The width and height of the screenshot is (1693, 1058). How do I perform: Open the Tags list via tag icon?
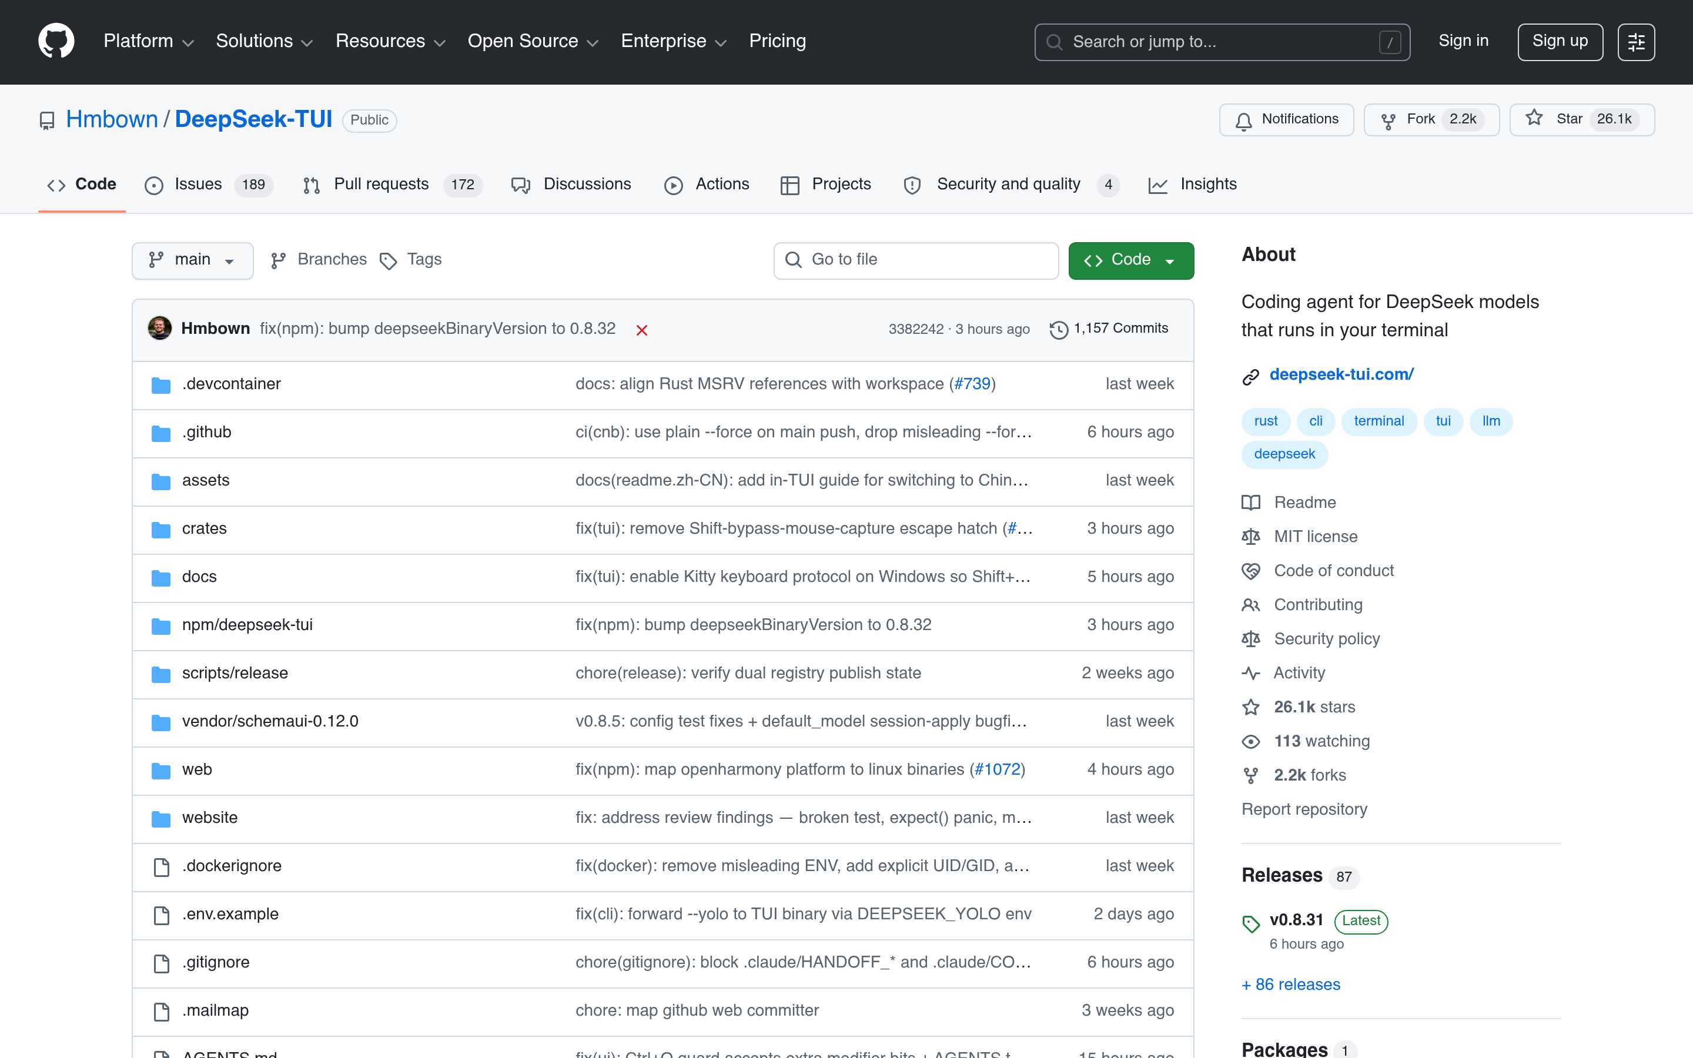point(388,261)
